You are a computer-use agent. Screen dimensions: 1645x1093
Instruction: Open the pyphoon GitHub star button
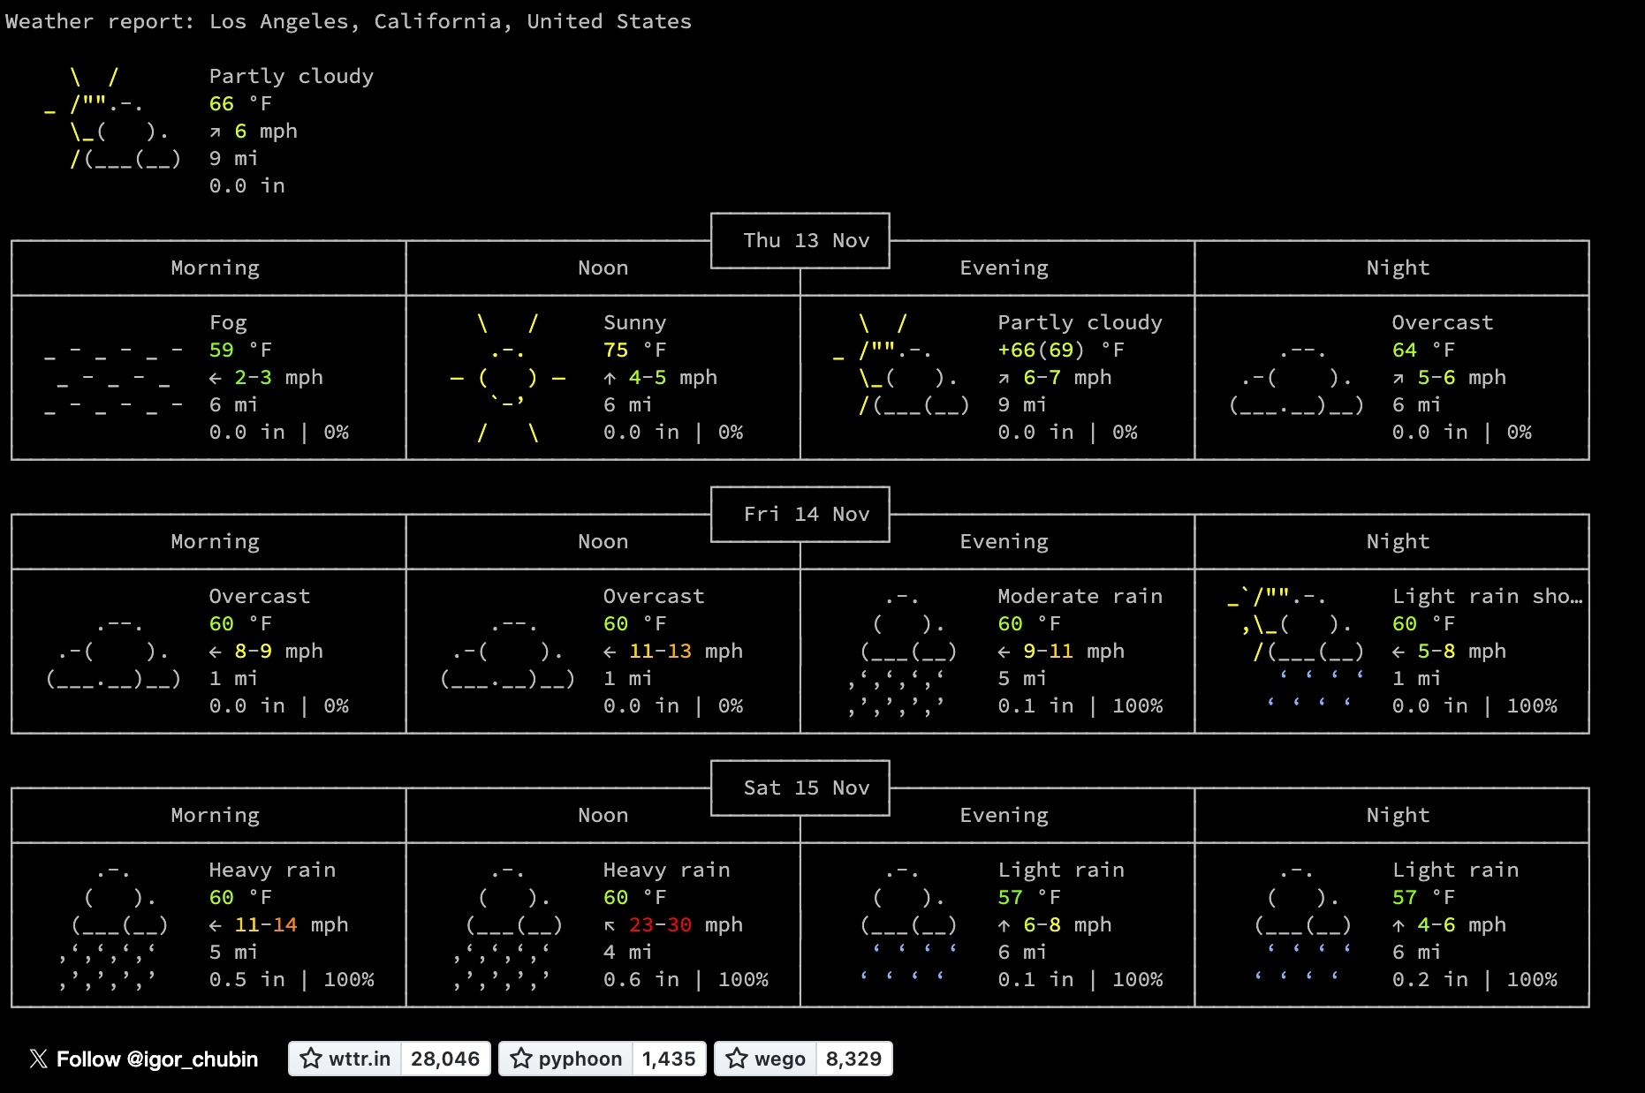(x=566, y=1059)
